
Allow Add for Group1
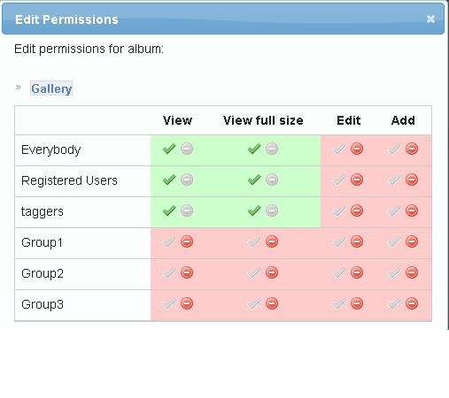[394, 241]
